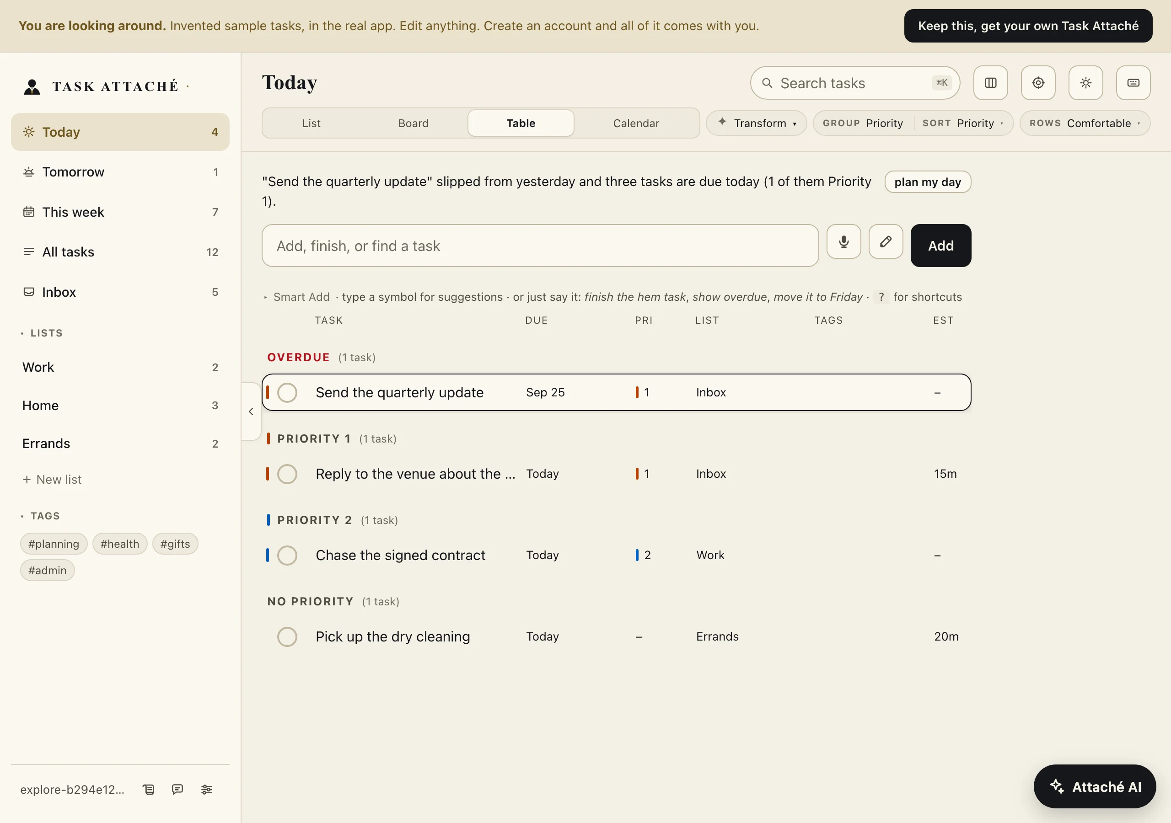Open the focus target icon button
The height and width of the screenshot is (823, 1171).
point(1038,83)
